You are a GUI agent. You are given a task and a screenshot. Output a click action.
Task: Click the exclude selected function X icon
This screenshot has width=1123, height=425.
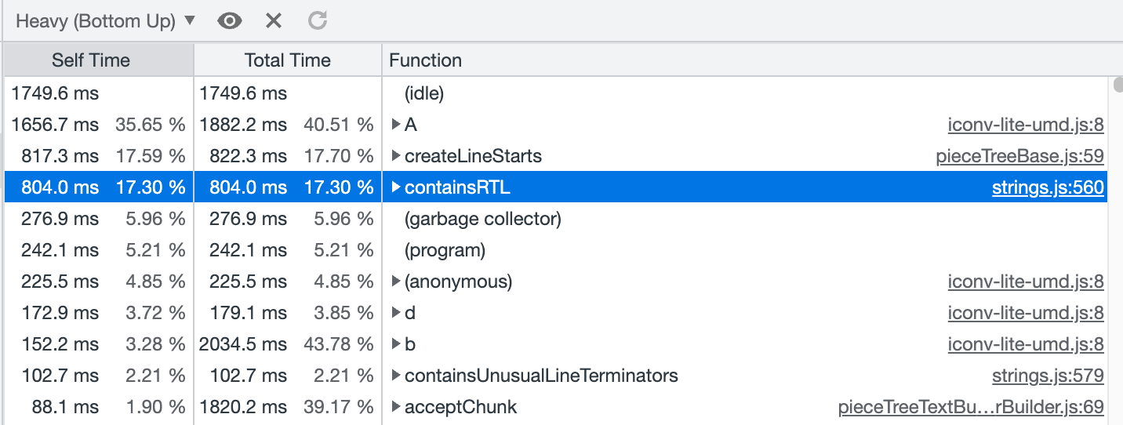[273, 21]
